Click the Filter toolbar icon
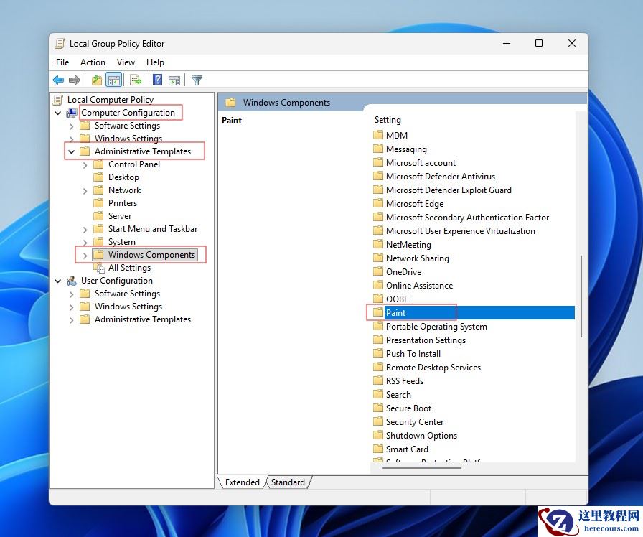Screen dimensions: 643x537 [x=197, y=80]
